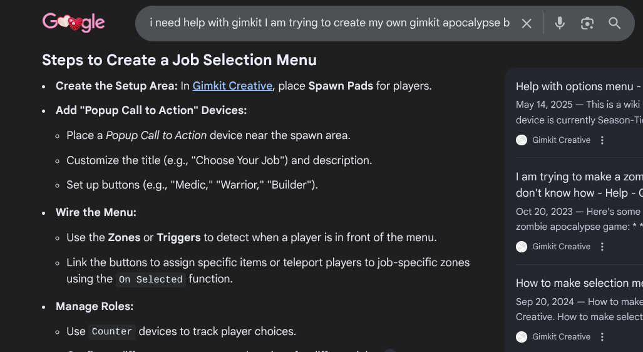The height and width of the screenshot is (352, 643).
Task: Click the 'On Selected' code snippet
Action: (x=151, y=279)
